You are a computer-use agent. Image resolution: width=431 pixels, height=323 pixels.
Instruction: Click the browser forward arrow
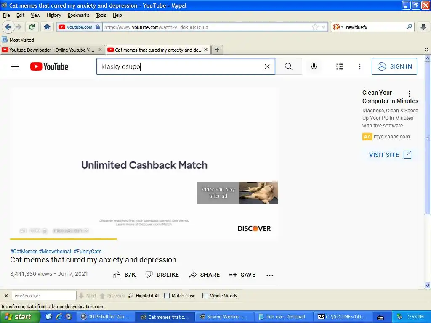(19, 27)
